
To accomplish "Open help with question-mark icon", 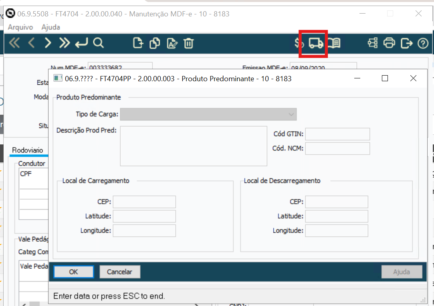I will [x=423, y=43].
